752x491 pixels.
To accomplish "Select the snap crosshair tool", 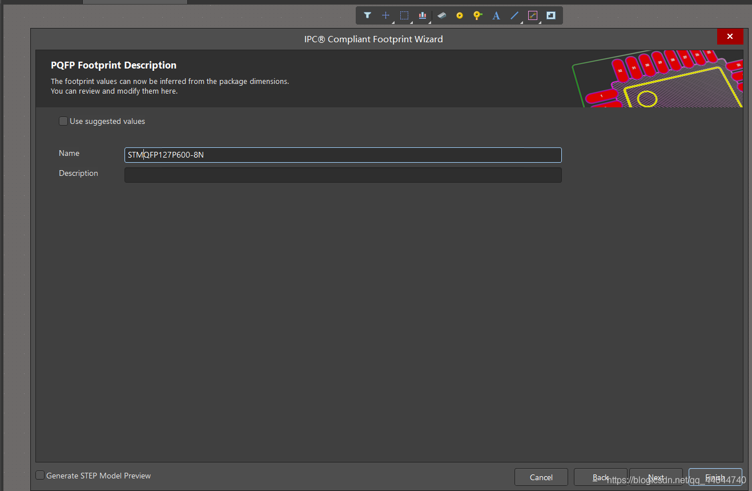I will click(386, 15).
